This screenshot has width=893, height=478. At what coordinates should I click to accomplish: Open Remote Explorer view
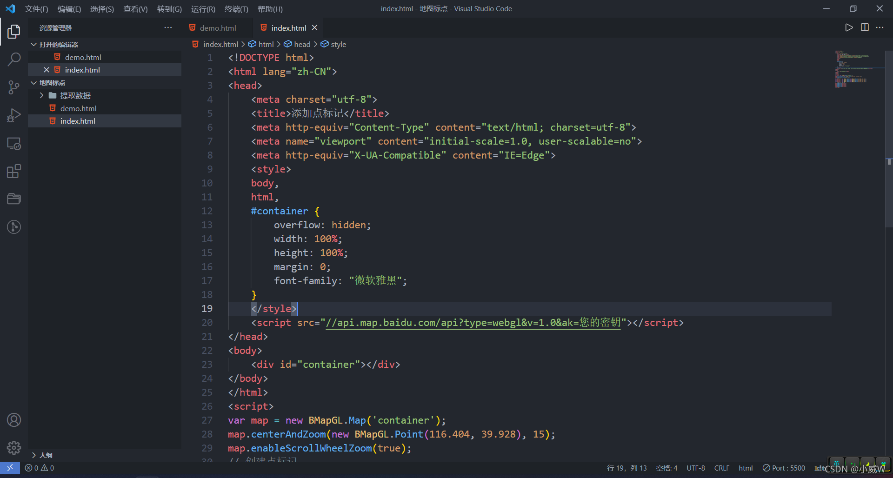pyautogui.click(x=14, y=144)
